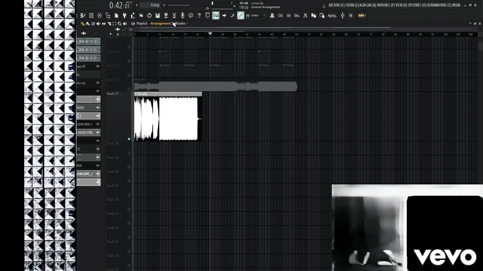Screen dimensions: 483x271
Task: Click the paste clipboard icon
Action: pos(322,15)
